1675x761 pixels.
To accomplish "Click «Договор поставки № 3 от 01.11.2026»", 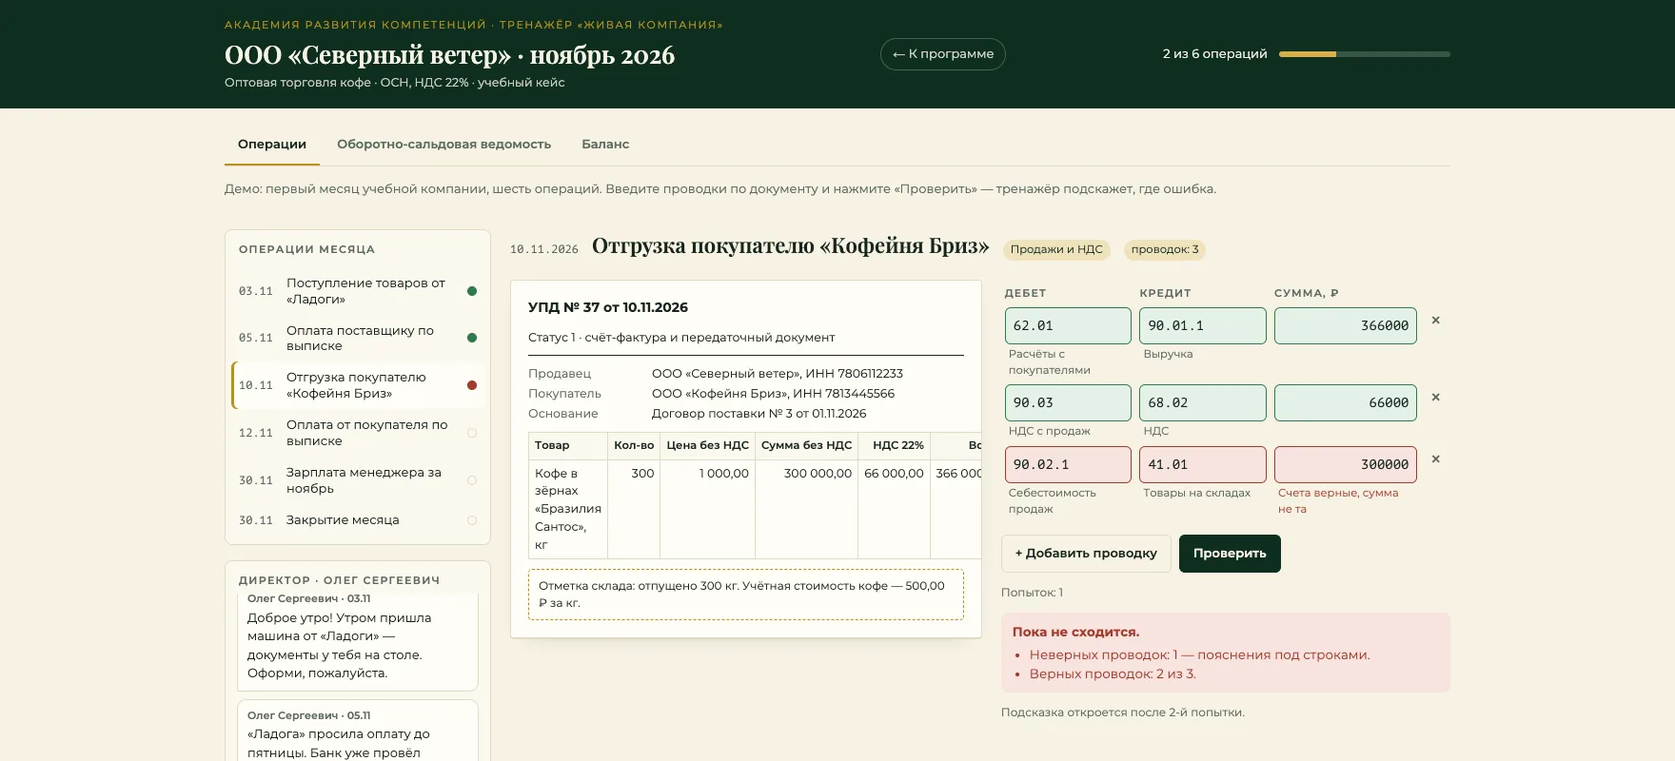I will (759, 414).
